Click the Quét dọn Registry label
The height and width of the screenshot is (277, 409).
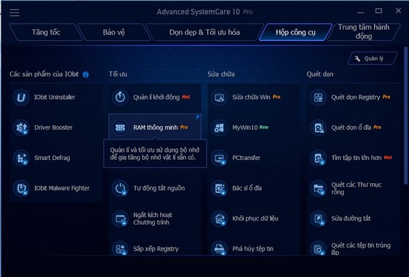click(x=356, y=97)
